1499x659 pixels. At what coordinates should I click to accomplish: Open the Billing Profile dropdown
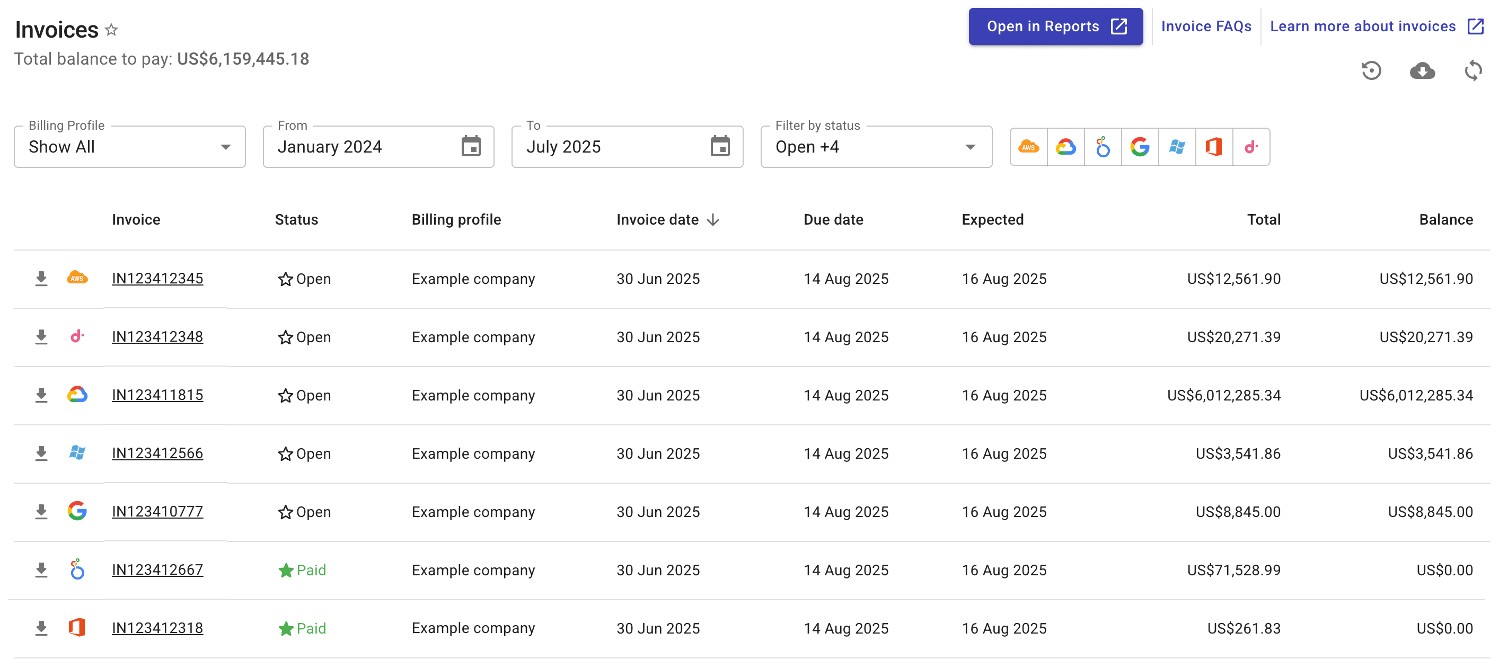coord(227,147)
